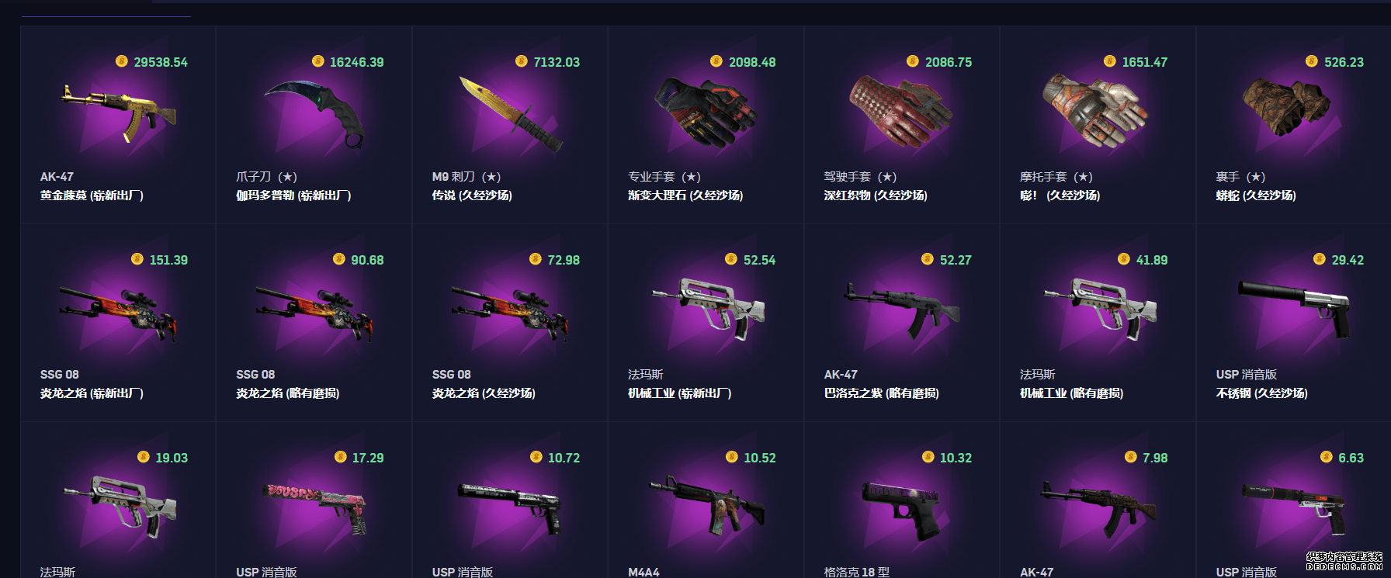Click the USP 消音版 不锈钢 pistol
This screenshot has width=1391, height=578.
pyautogui.click(x=1293, y=310)
